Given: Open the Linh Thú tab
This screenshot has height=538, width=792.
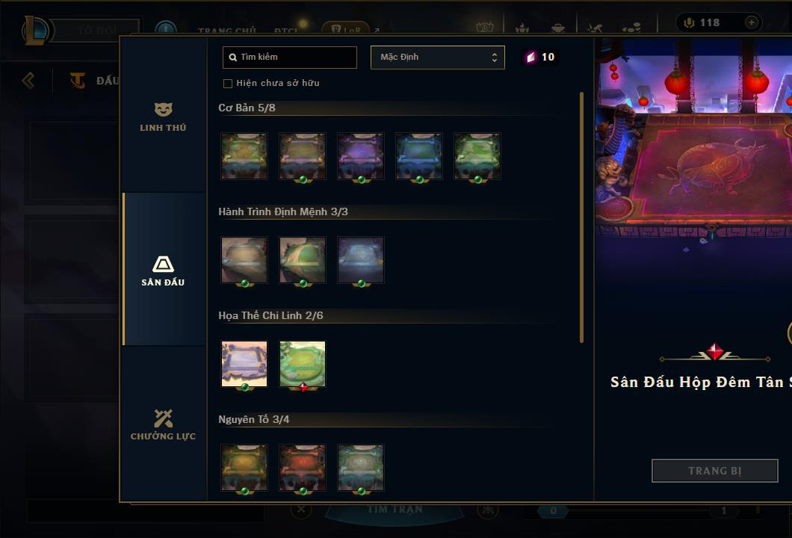Looking at the screenshot, I should click(163, 117).
